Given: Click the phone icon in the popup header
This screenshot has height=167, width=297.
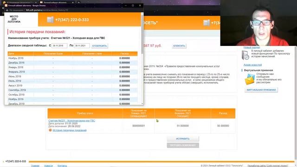Looking at the screenshot, I should tap(50, 19).
